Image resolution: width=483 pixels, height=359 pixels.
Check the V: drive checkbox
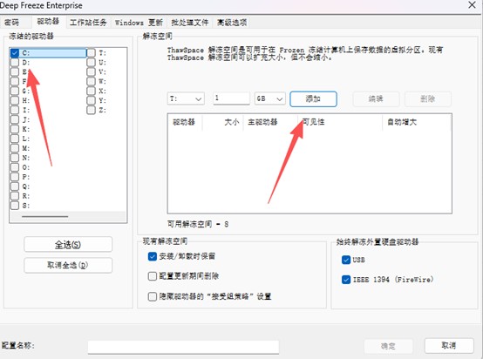pos(92,71)
